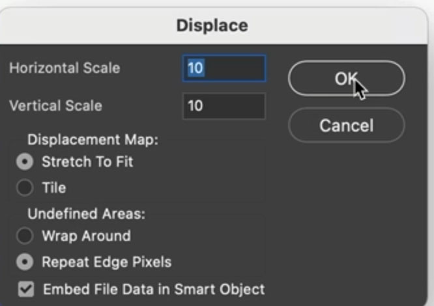Viewport: 434px width, 306px height.
Task: Confirm the Displace dialog with OK
Action: click(x=346, y=79)
